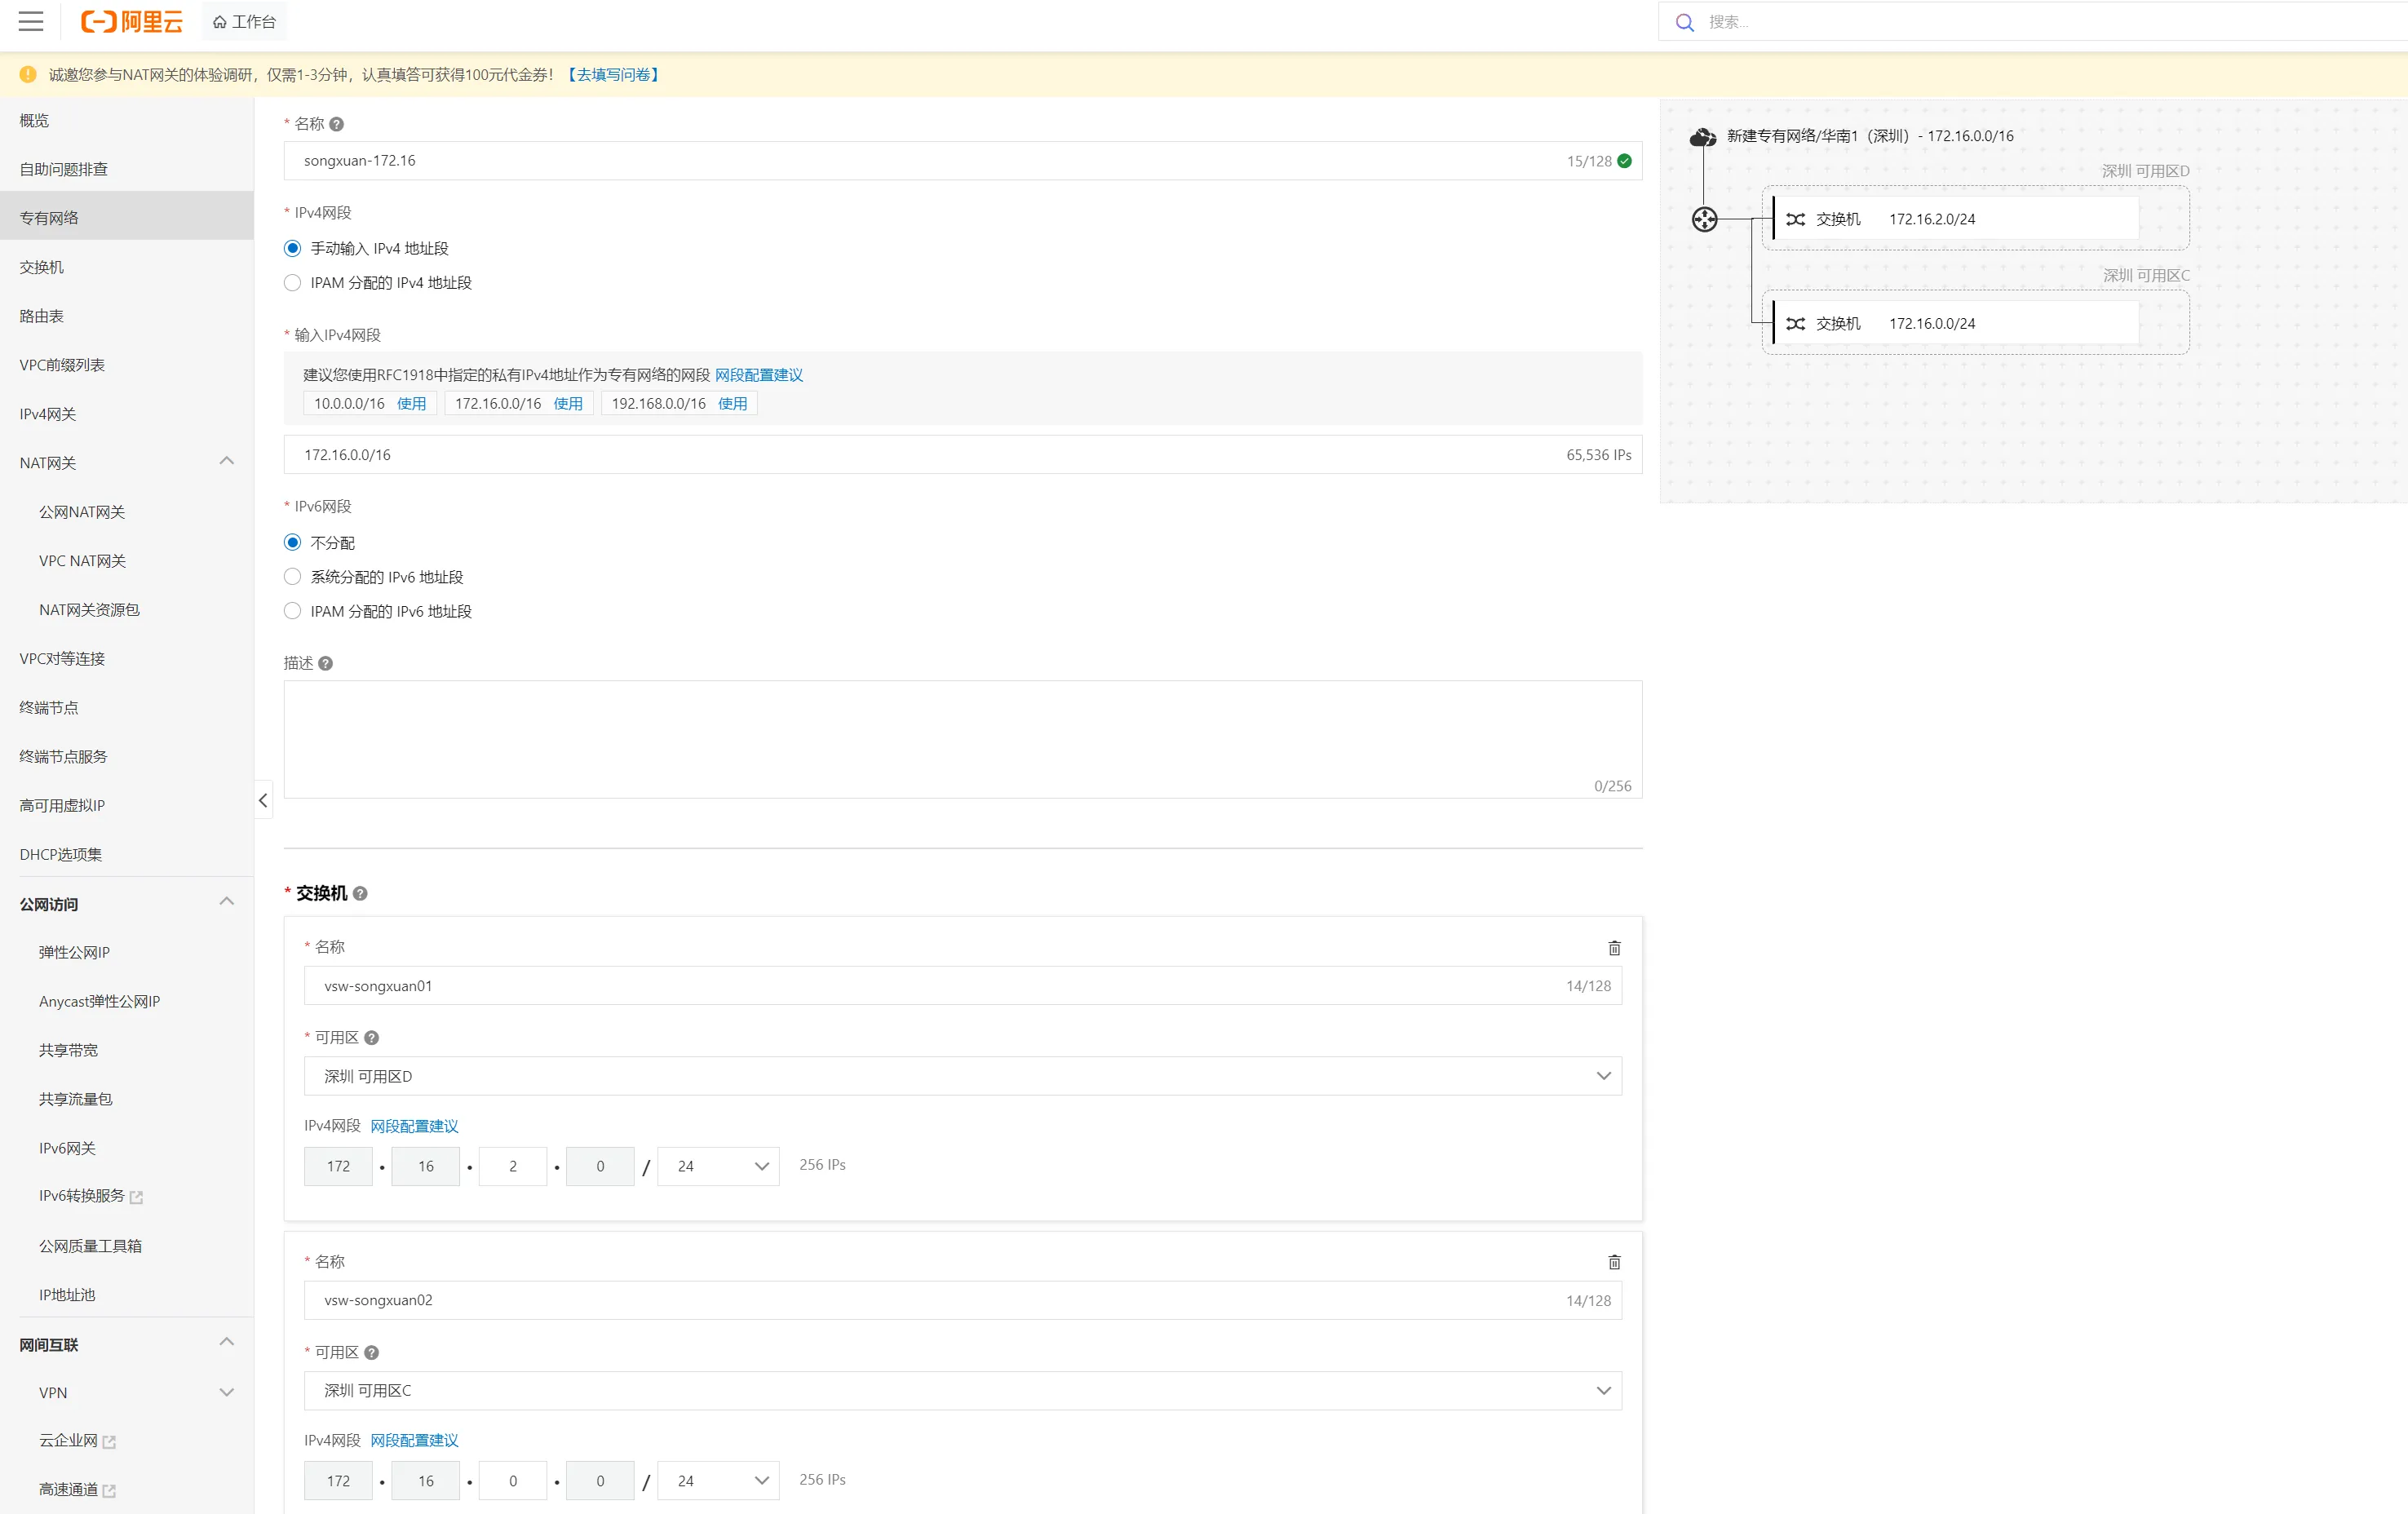Use the 192.168.0.0/16 suggested CIDR
This screenshot has width=2408, height=1514.
click(732, 403)
